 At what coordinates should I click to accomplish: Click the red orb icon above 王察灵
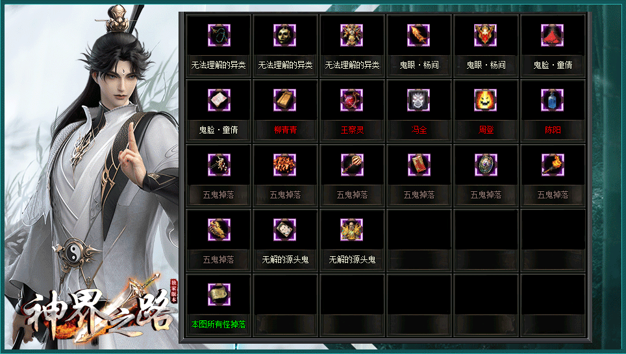(x=352, y=100)
